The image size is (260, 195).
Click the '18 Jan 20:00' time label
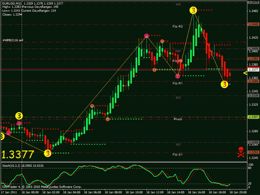click(x=238, y=192)
